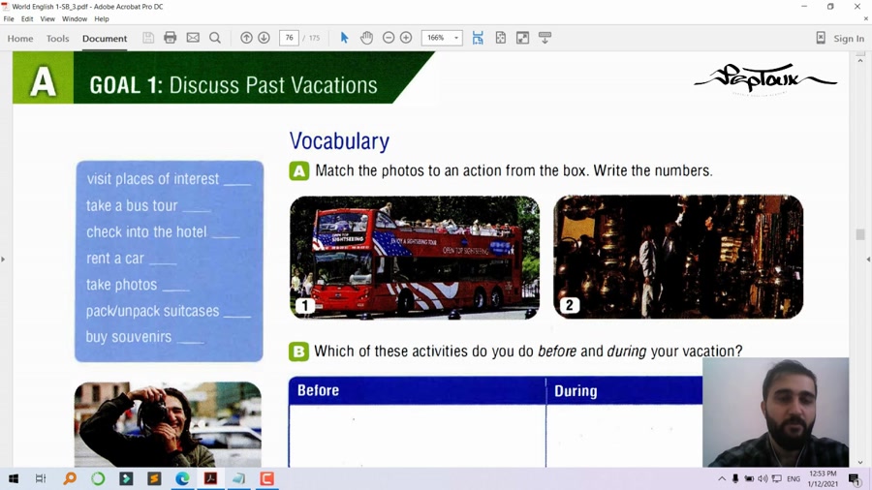The image size is (872, 490).
Task: Toggle fit width scrolling mode
Action: tap(478, 38)
